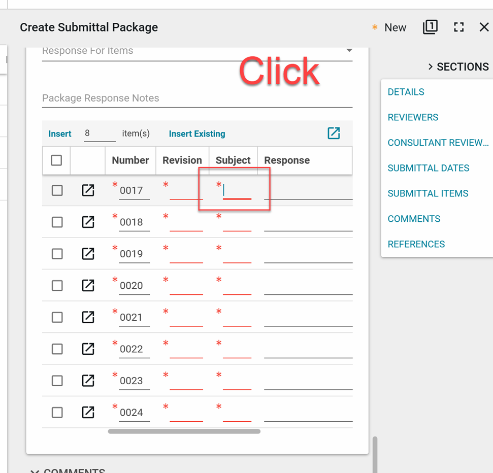Click the Insert link
Image resolution: width=493 pixels, height=473 pixels.
pyautogui.click(x=60, y=134)
